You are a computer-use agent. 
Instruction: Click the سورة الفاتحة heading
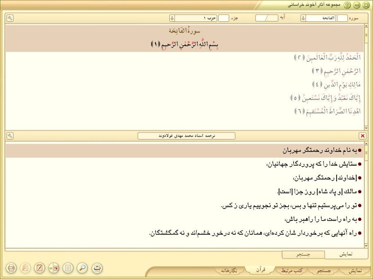pyautogui.click(x=185, y=31)
